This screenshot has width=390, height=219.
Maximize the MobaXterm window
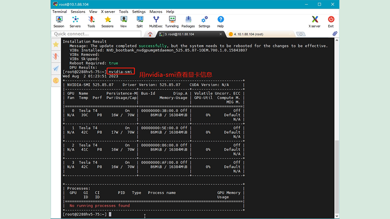pos(319,4)
